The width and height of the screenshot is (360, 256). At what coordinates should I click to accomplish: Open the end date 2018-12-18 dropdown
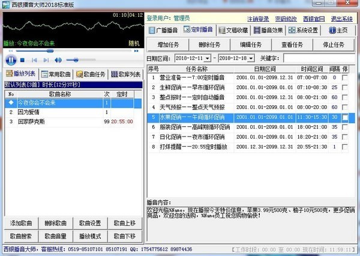coord(251,58)
